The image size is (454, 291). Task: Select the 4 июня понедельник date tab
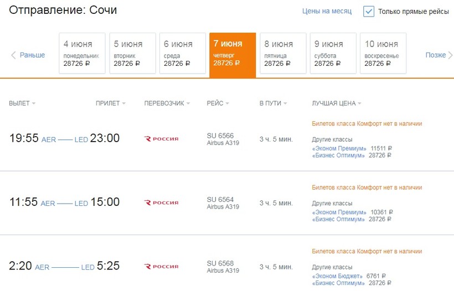[82, 53]
